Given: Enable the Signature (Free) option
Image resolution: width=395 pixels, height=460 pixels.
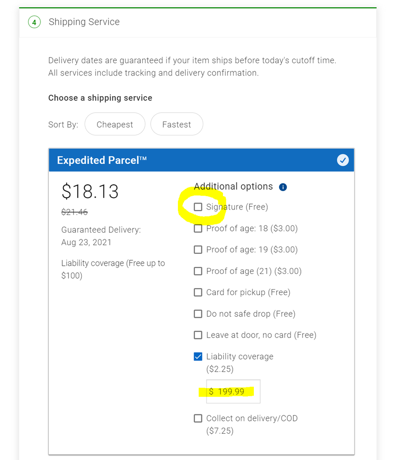Looking at the screenshot, I should [198, 207].
